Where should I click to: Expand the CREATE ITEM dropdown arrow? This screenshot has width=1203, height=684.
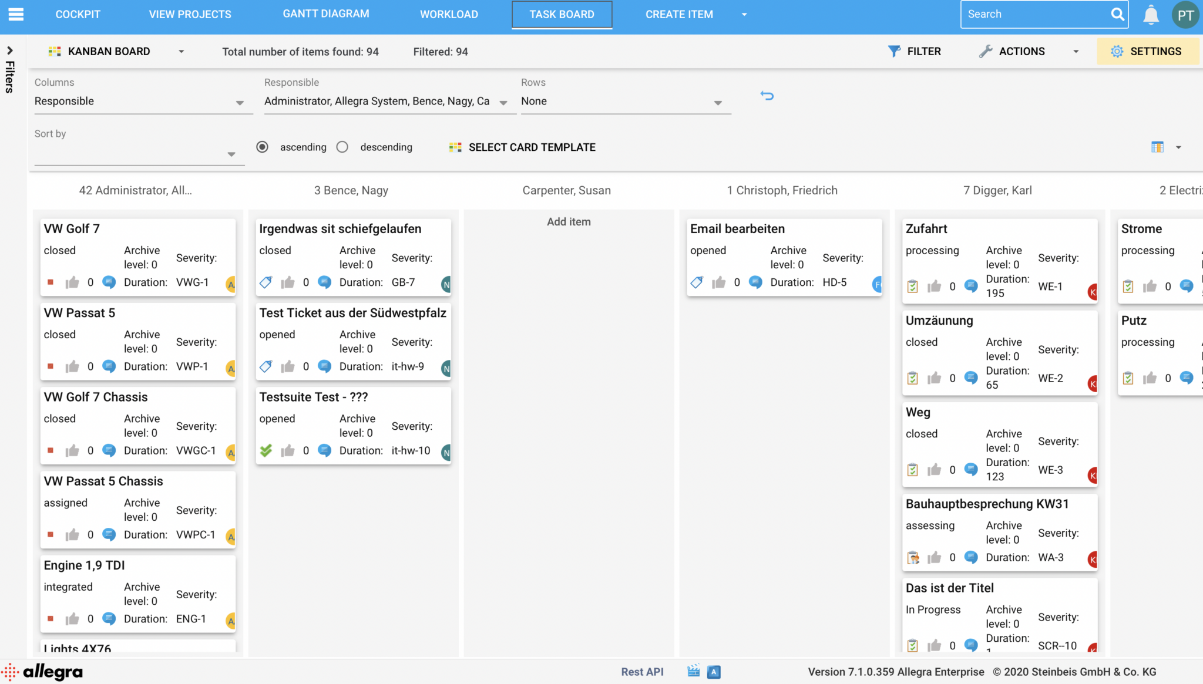[744, 15]
